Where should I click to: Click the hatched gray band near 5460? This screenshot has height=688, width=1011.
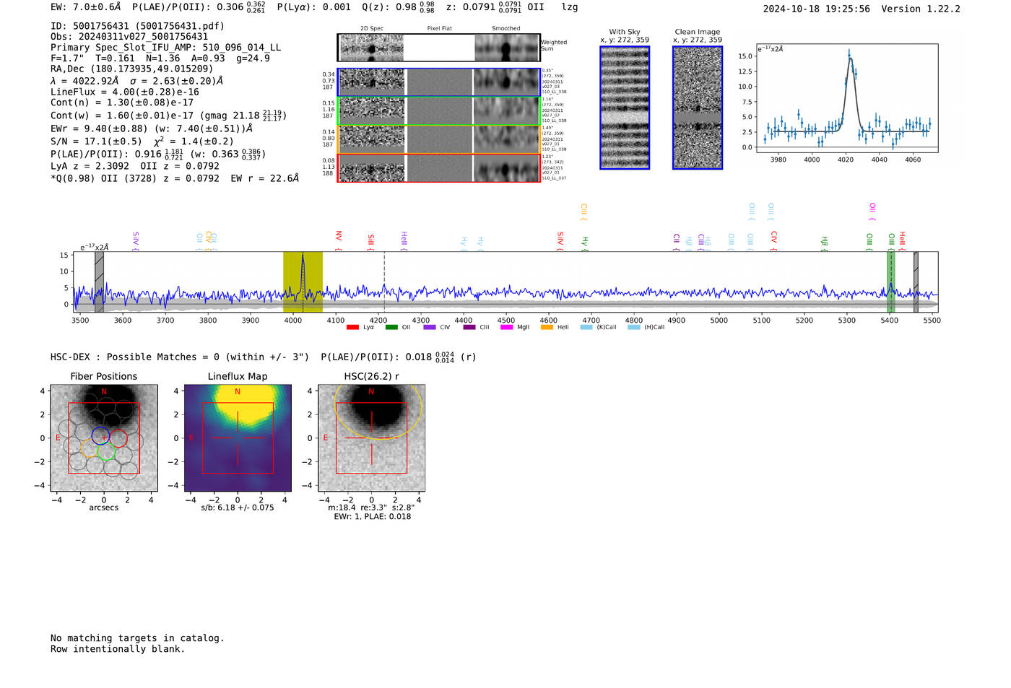pos(916,282)
